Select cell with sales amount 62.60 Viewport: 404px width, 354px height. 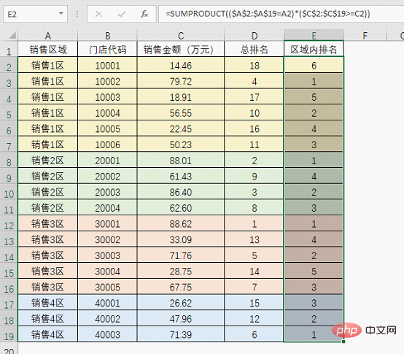(181, 208)
